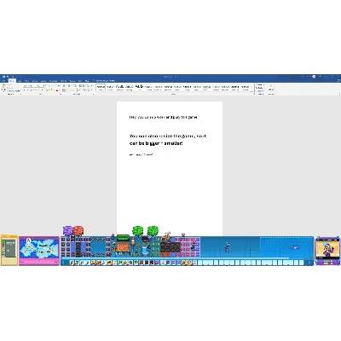Click the Tell me search box
Viewport: 341px width, 341px height.
pyautogui.click(x=105, y=81)
